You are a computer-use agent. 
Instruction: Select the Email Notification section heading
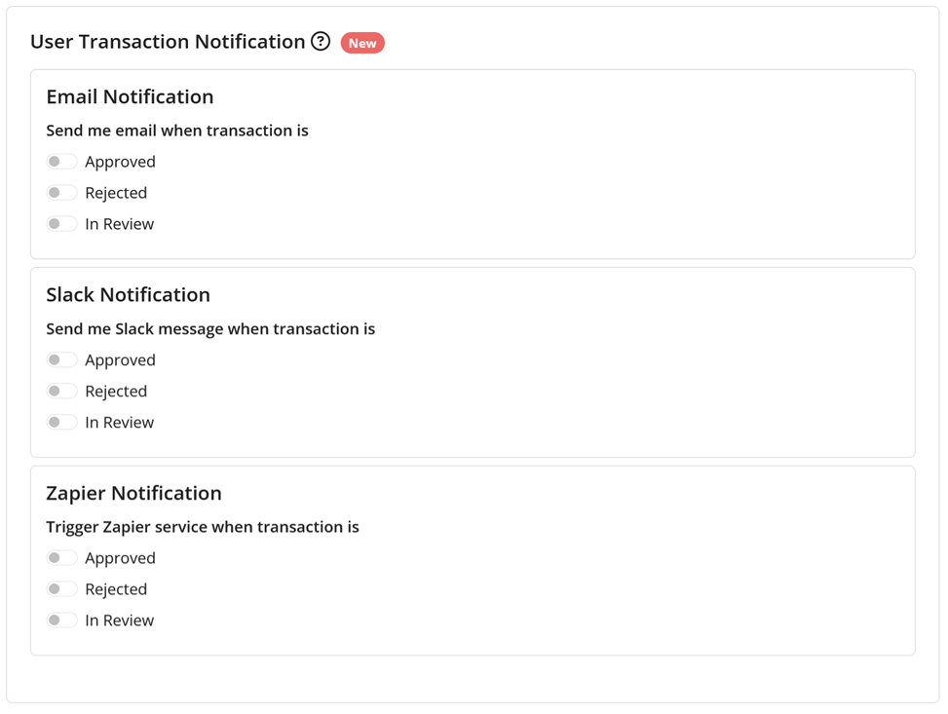[132, 96]
